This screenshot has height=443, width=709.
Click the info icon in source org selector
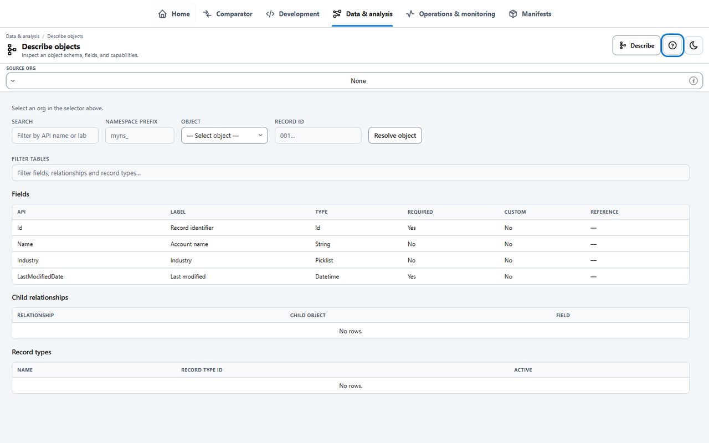(693, 81)
